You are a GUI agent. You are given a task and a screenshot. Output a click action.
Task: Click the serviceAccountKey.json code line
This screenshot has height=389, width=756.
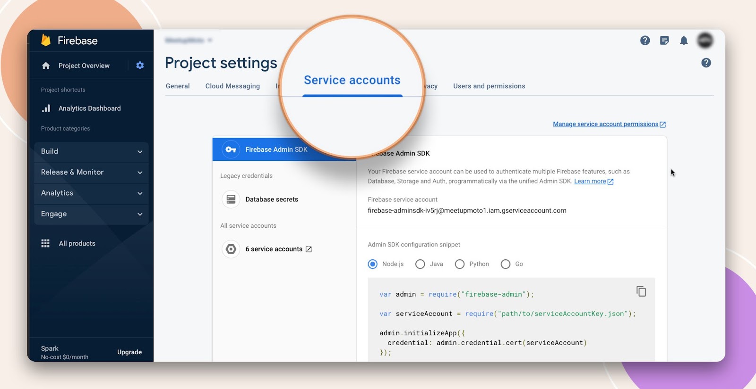click(x=507, y=314)
